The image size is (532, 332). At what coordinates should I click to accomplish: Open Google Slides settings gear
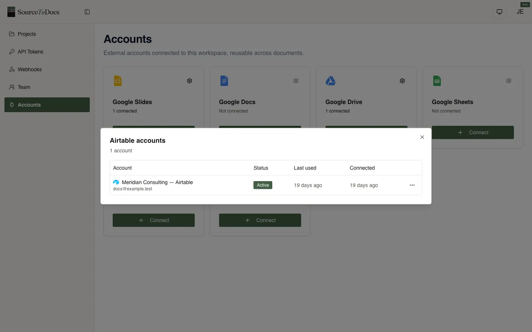pyautogui.click(x=190, y=81)
